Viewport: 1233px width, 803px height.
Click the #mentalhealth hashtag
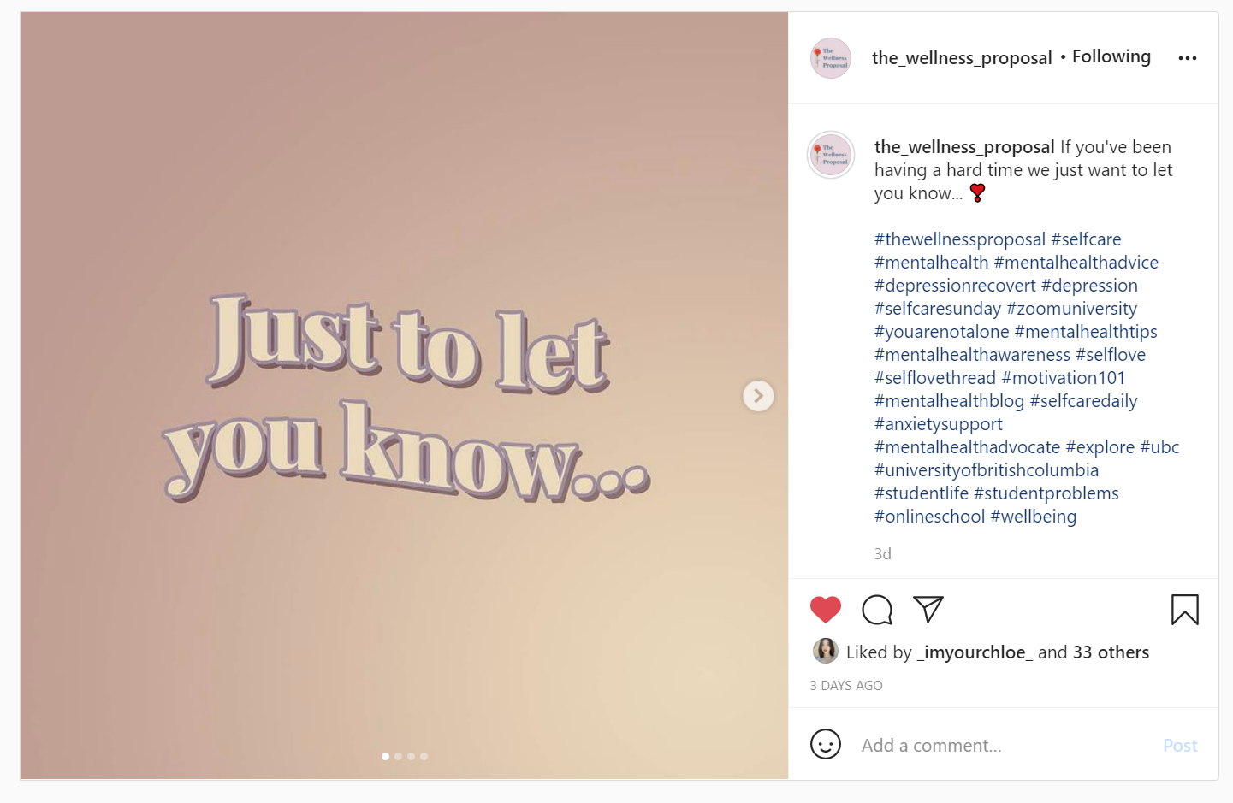[931, 263]
